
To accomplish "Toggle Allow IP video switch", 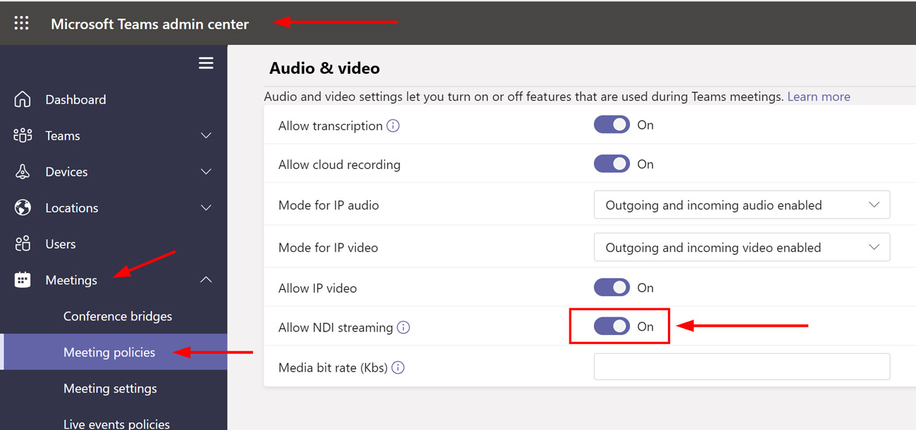I will tap(612, 288).
